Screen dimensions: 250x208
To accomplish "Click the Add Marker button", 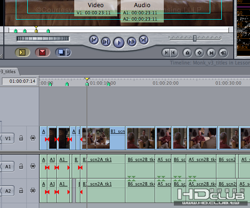I will click(x=187, y=53).
